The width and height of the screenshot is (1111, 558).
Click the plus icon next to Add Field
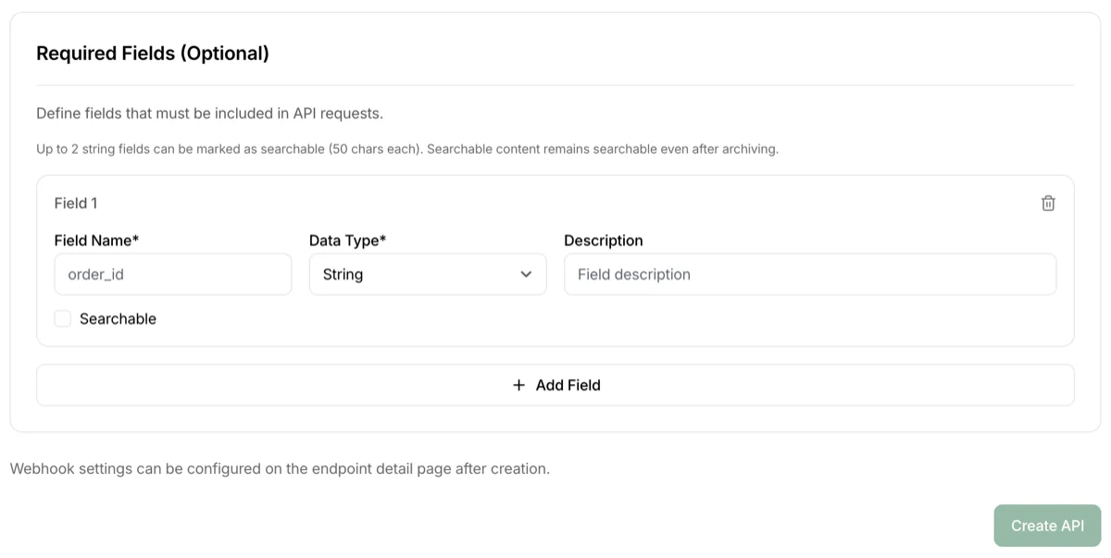tap(518, 385)
